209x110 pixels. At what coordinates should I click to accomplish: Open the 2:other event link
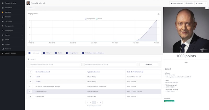pos(38,82)
